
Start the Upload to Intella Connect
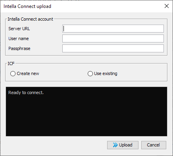(x=123, y=145)
